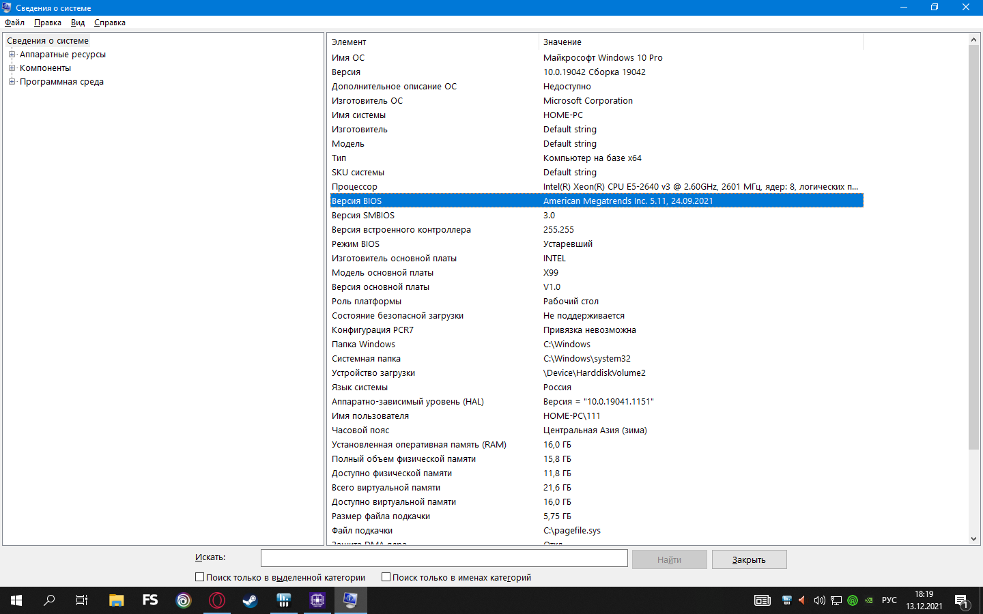Tick 'Поиск только в именах категорий' checkbox

pyautogui.click(x=386, y=577)
